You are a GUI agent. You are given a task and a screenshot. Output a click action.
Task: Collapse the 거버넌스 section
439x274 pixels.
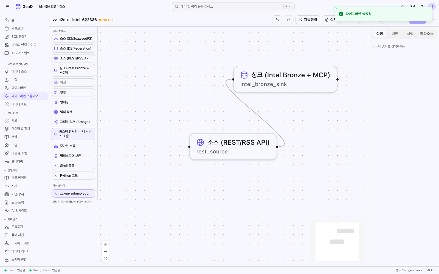[11, 219]
